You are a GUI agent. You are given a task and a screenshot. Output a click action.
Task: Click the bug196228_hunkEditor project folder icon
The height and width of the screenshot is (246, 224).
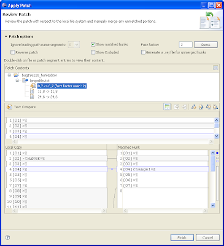(x=16, y=75)
